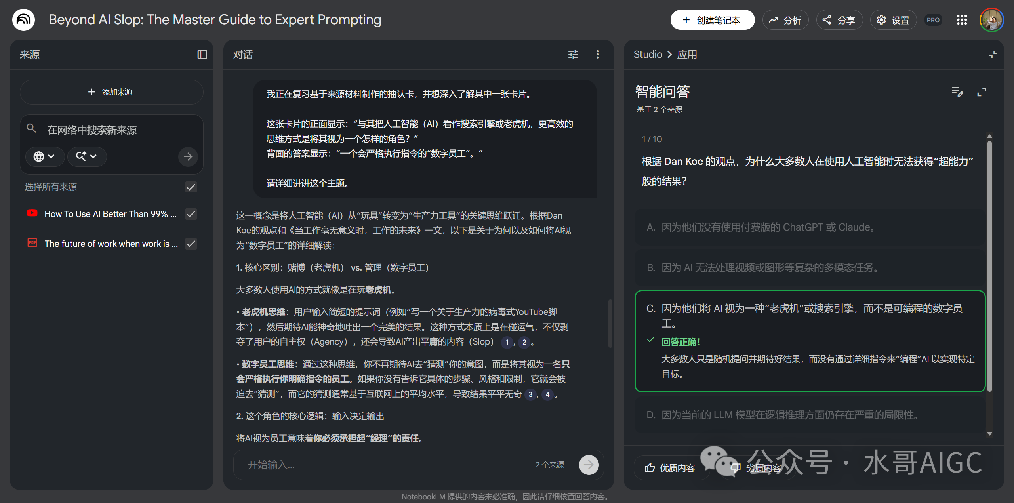Open the chat three-dot menu
The height and width of the screenshot is (503, 1014).
(598, 54)
